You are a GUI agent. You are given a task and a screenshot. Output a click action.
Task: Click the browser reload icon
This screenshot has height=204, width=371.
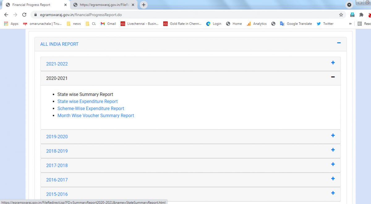click(24, 15)
